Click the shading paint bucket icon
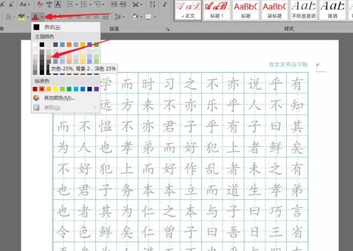The height and width of the screenshot is (251, 353). [x=135, y=17]
